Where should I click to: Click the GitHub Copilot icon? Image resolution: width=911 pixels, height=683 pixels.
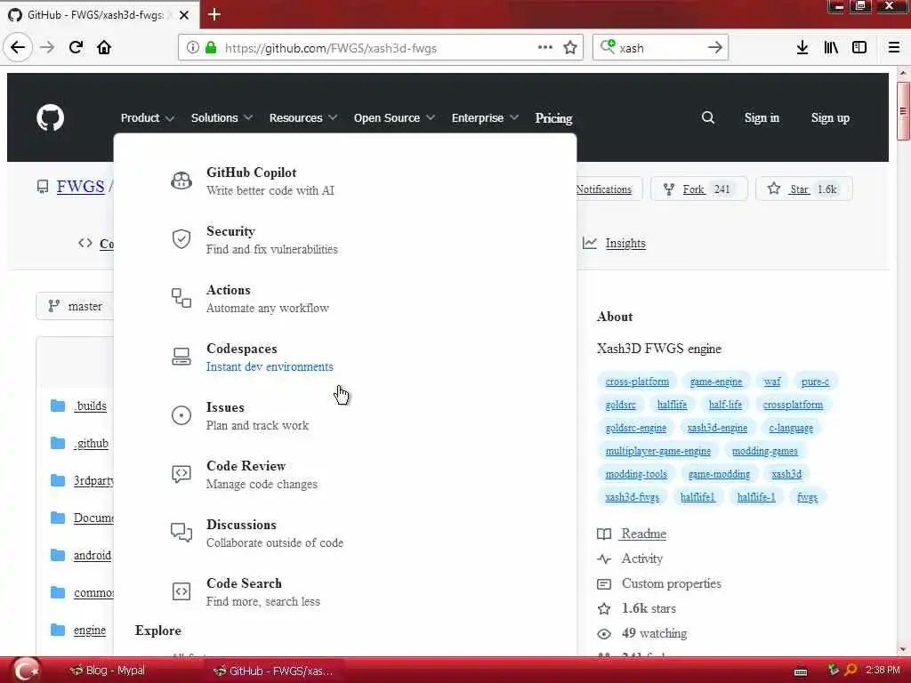[181, 181]
